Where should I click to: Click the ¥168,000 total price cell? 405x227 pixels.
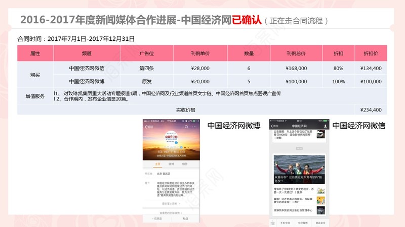tap(296, 68)
